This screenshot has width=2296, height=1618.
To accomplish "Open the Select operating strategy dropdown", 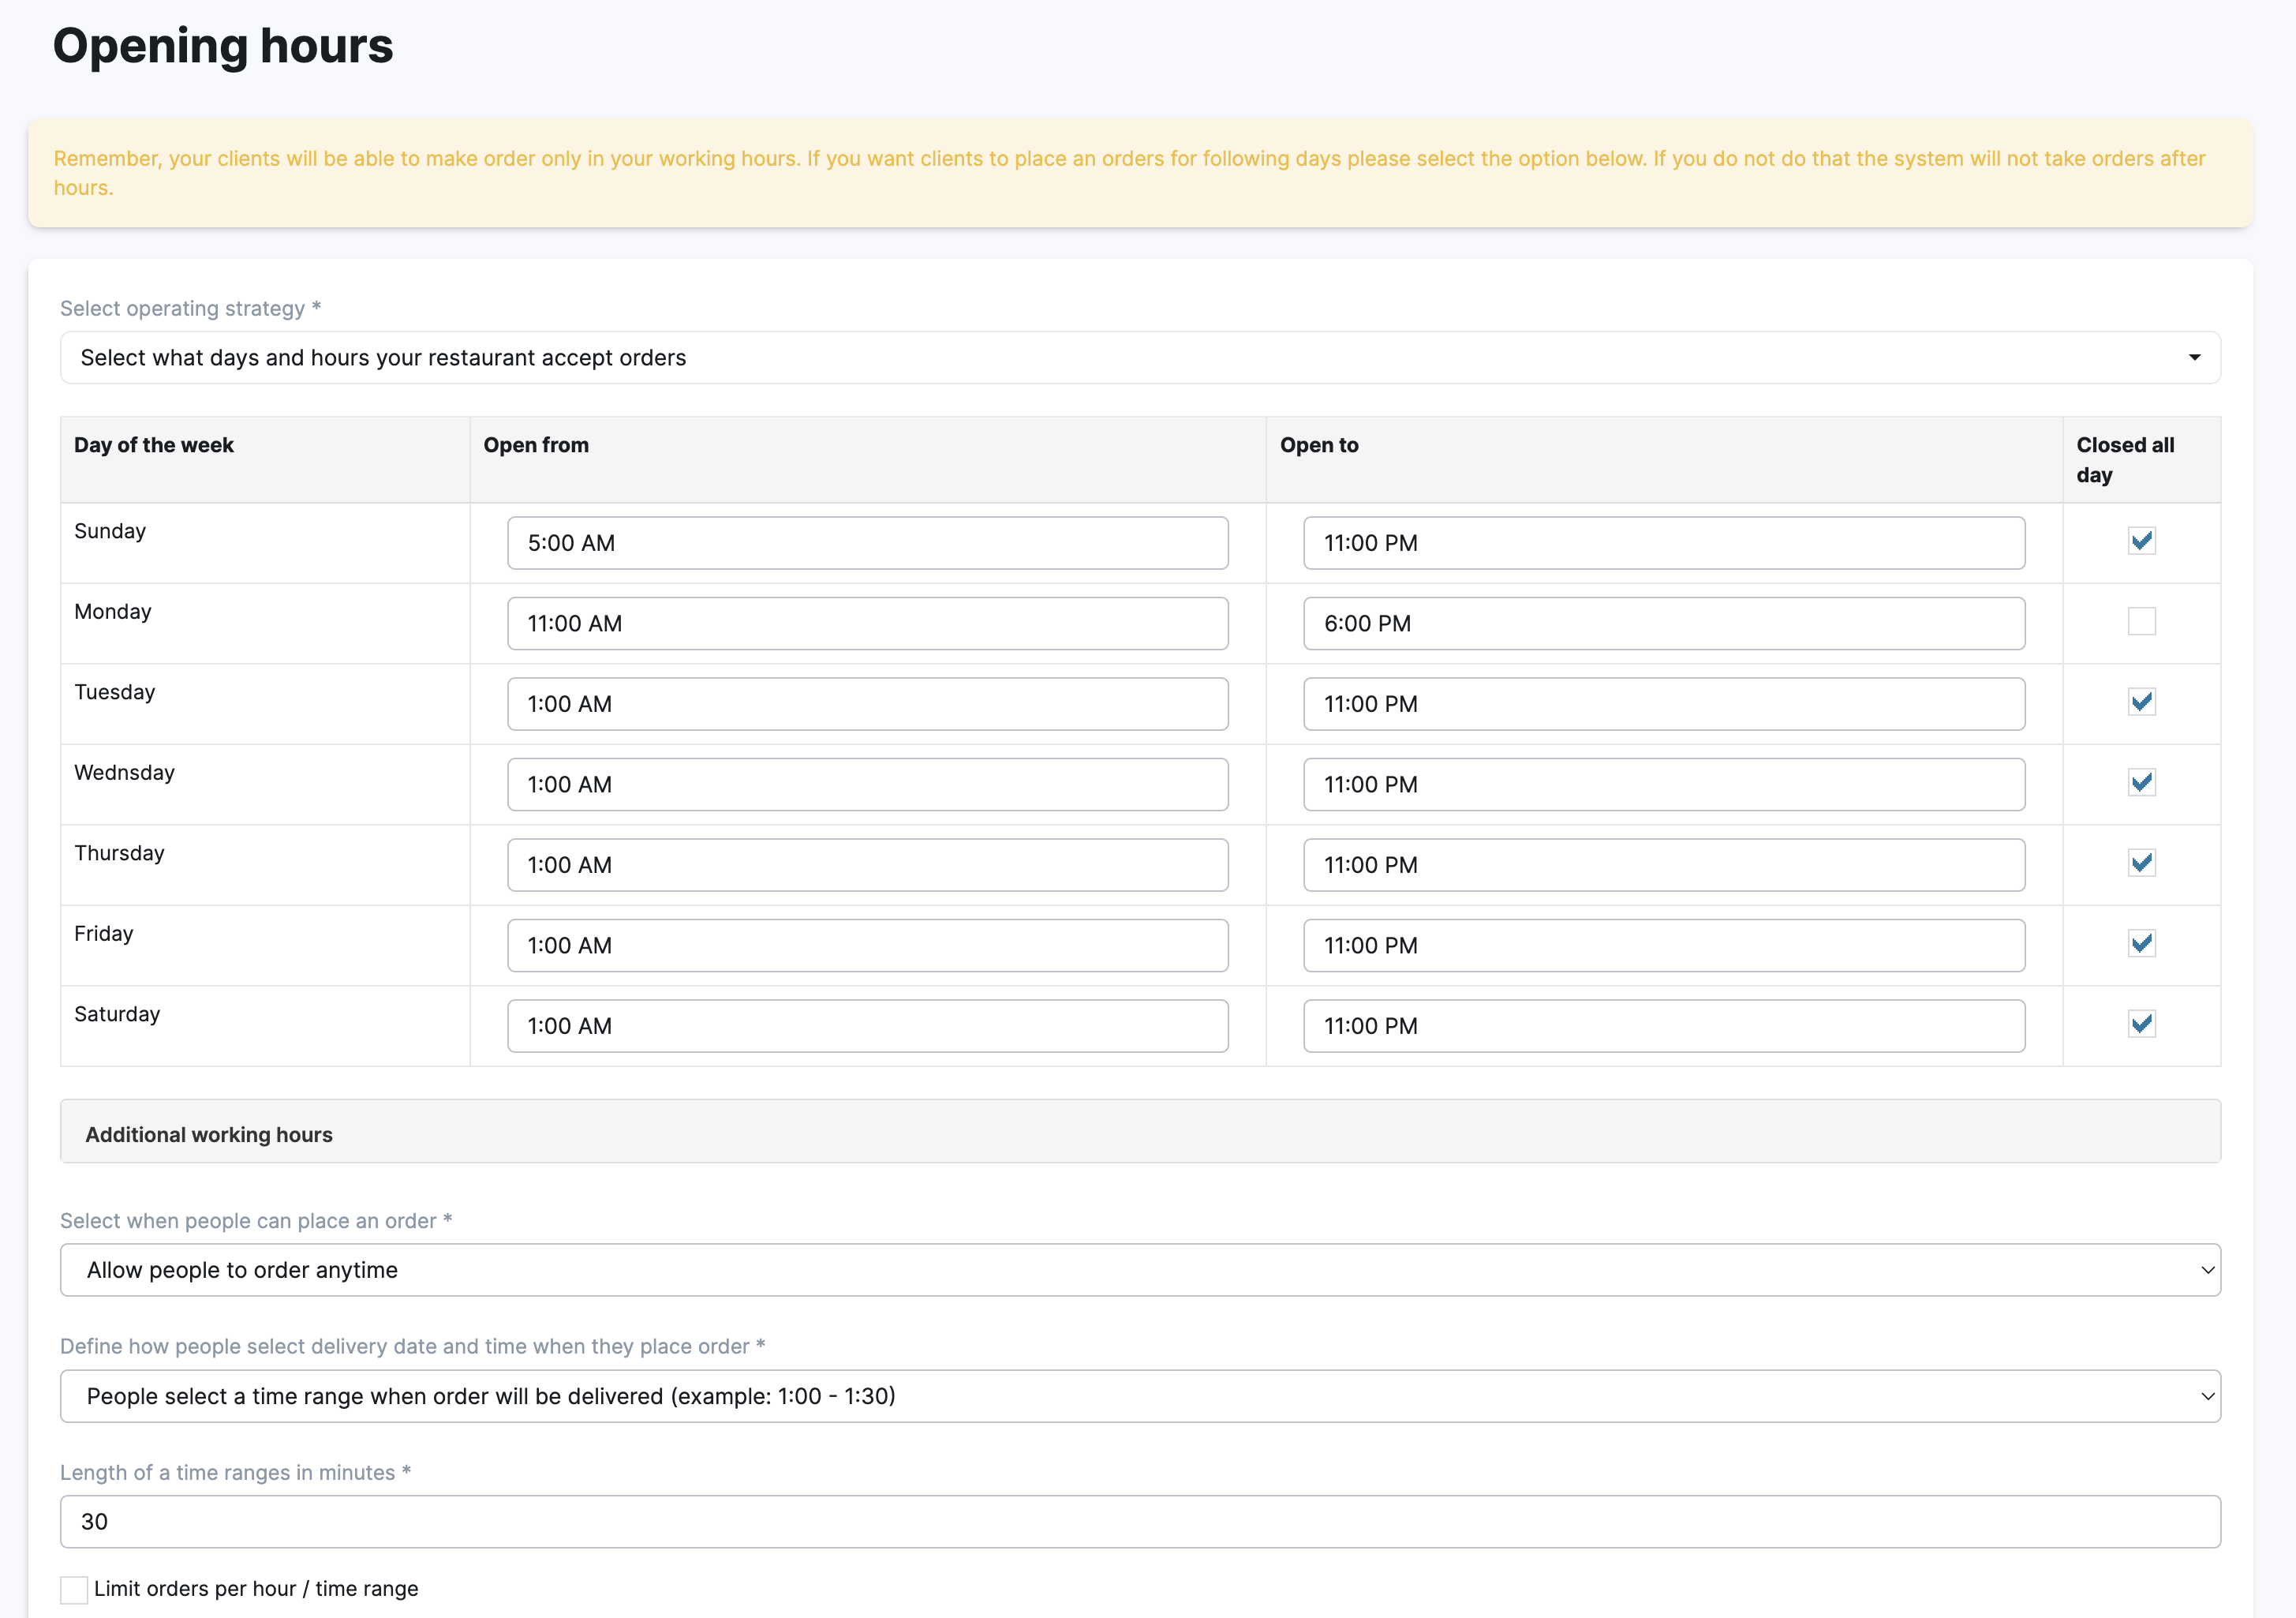I will [x=1140, y=358].
